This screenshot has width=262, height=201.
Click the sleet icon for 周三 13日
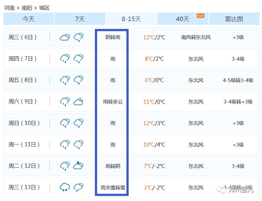[x=65, y=187]
